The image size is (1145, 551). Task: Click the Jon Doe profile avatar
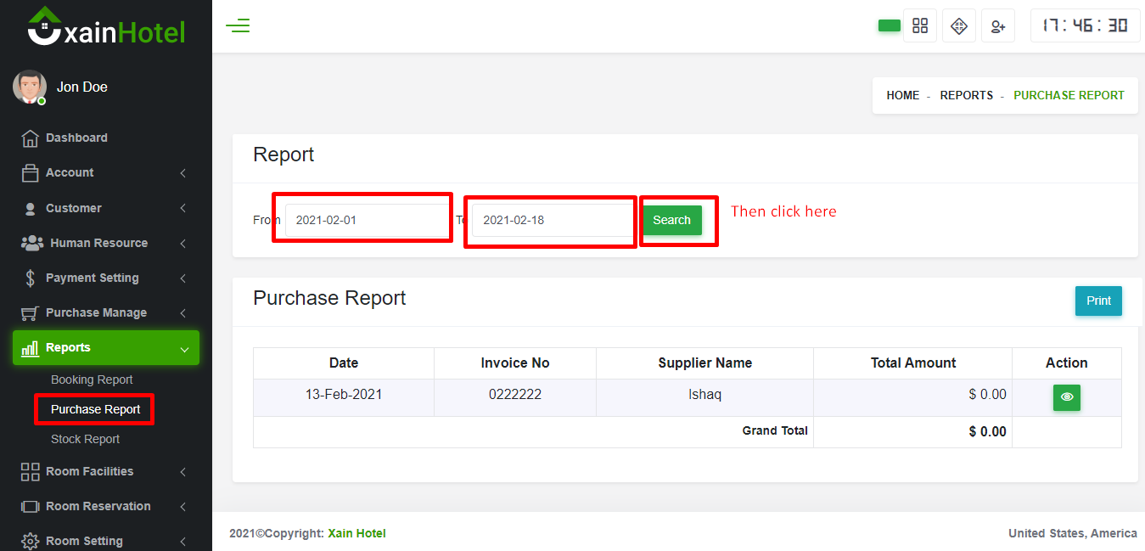click(30, 87)
